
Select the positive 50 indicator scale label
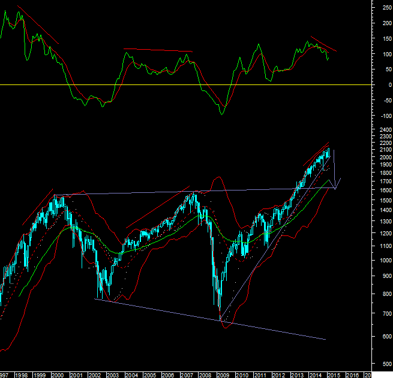[389, 69]
